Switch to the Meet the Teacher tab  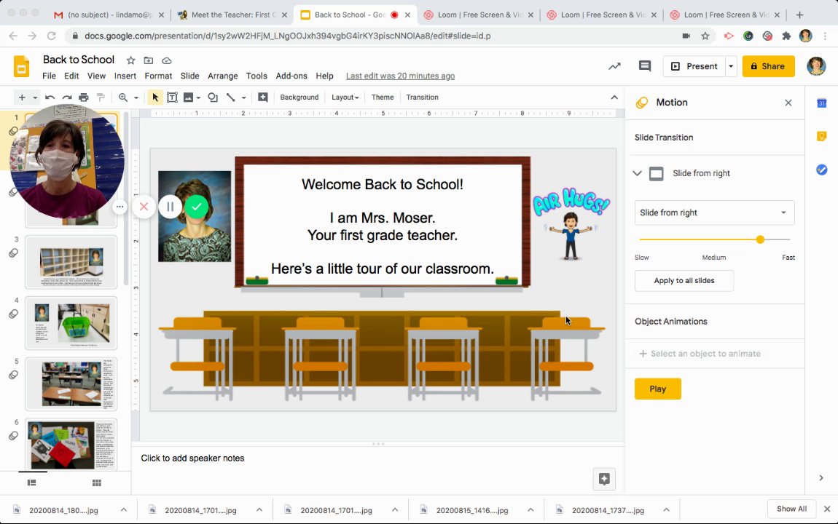point(233,15)
